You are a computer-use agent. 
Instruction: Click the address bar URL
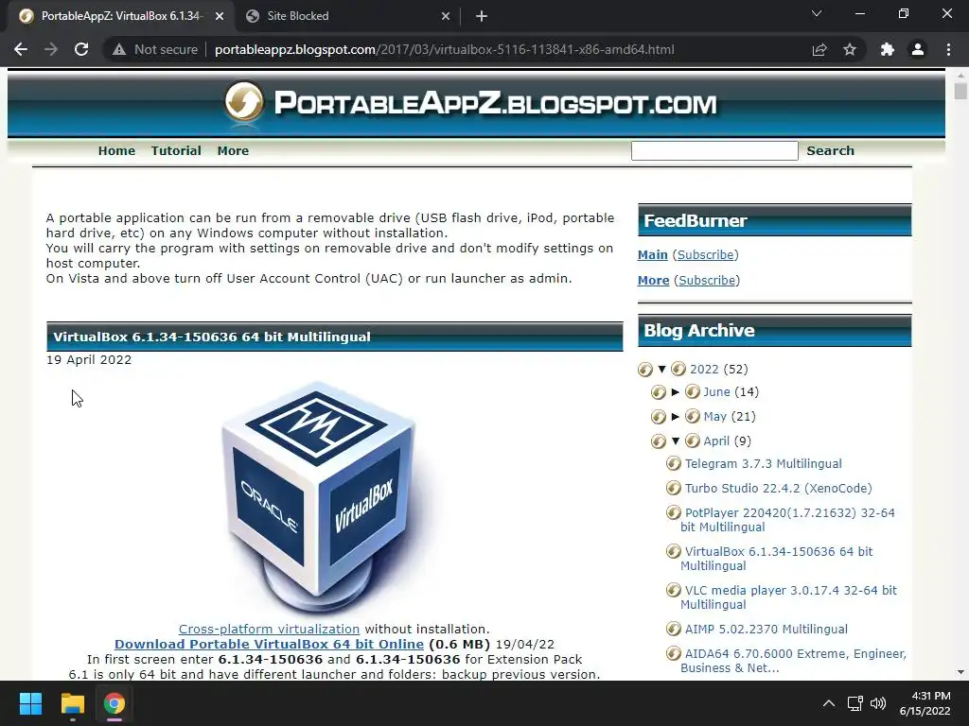445,49
